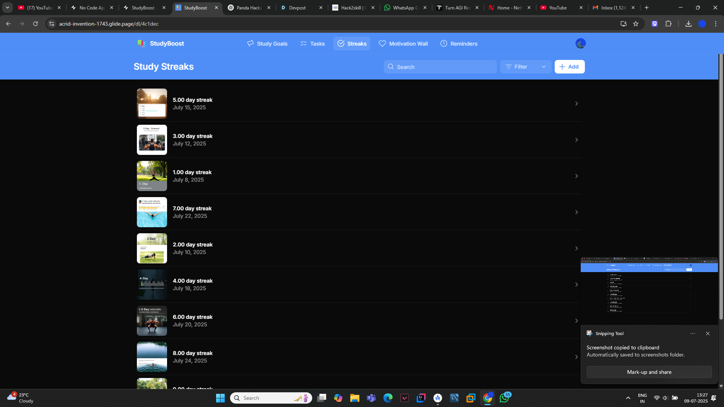
Task: Reload the page with refresh icon
Action: [x=35, y=24]
